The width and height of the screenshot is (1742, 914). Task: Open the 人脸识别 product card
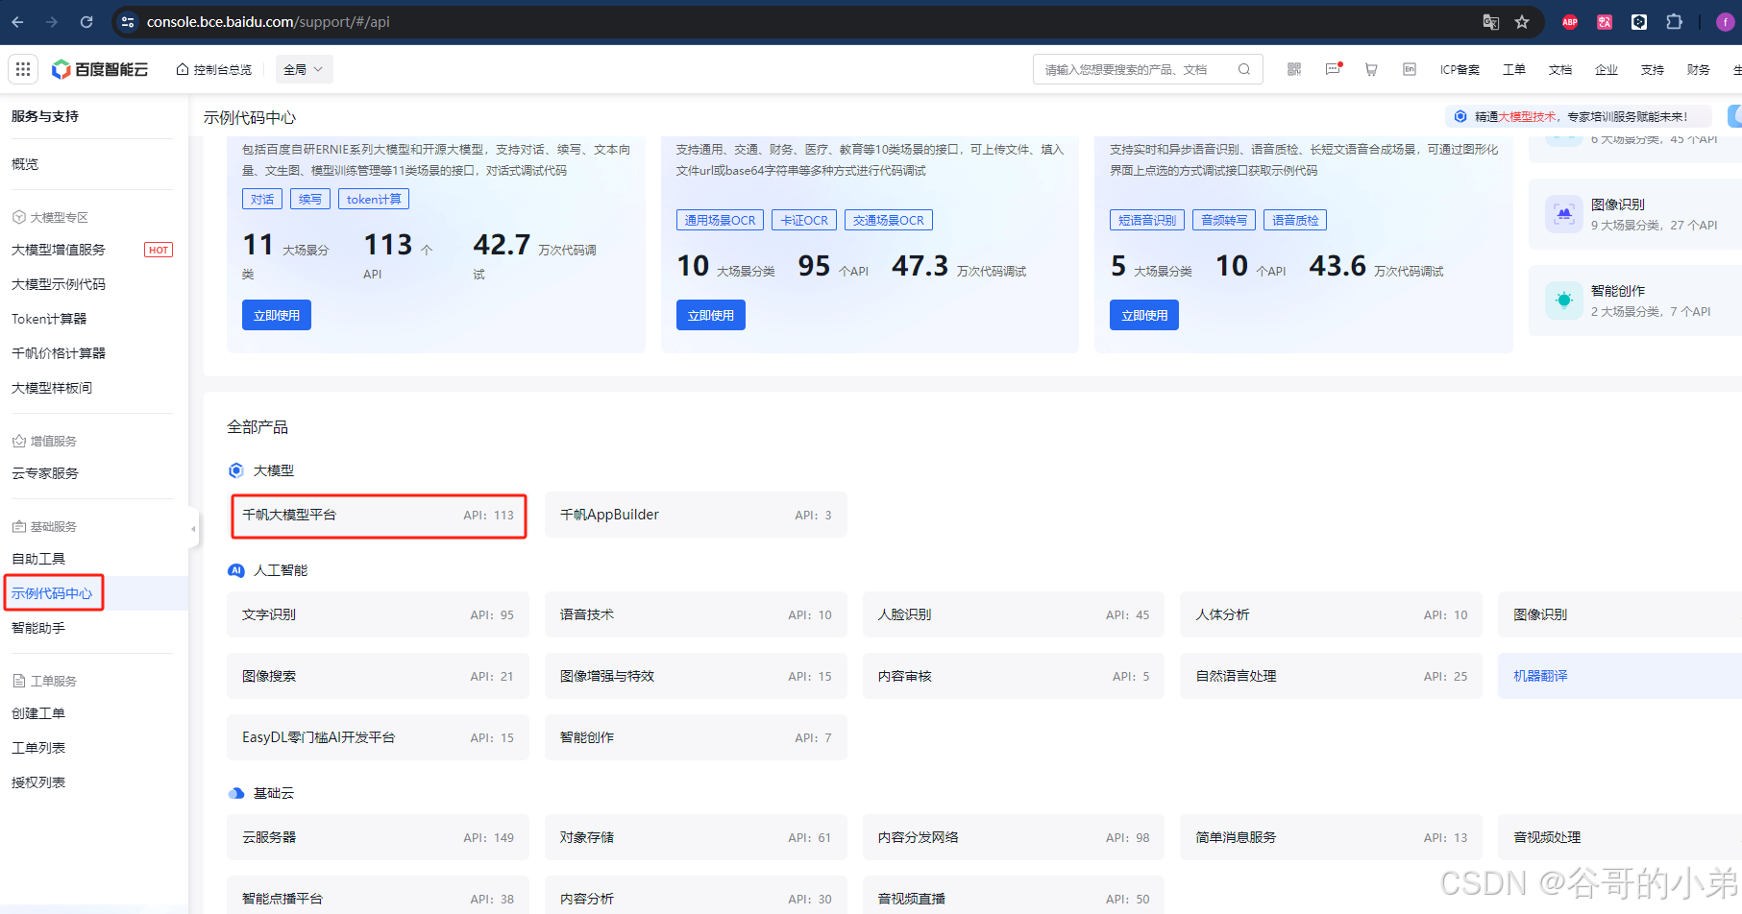(x=1014, y=614)
